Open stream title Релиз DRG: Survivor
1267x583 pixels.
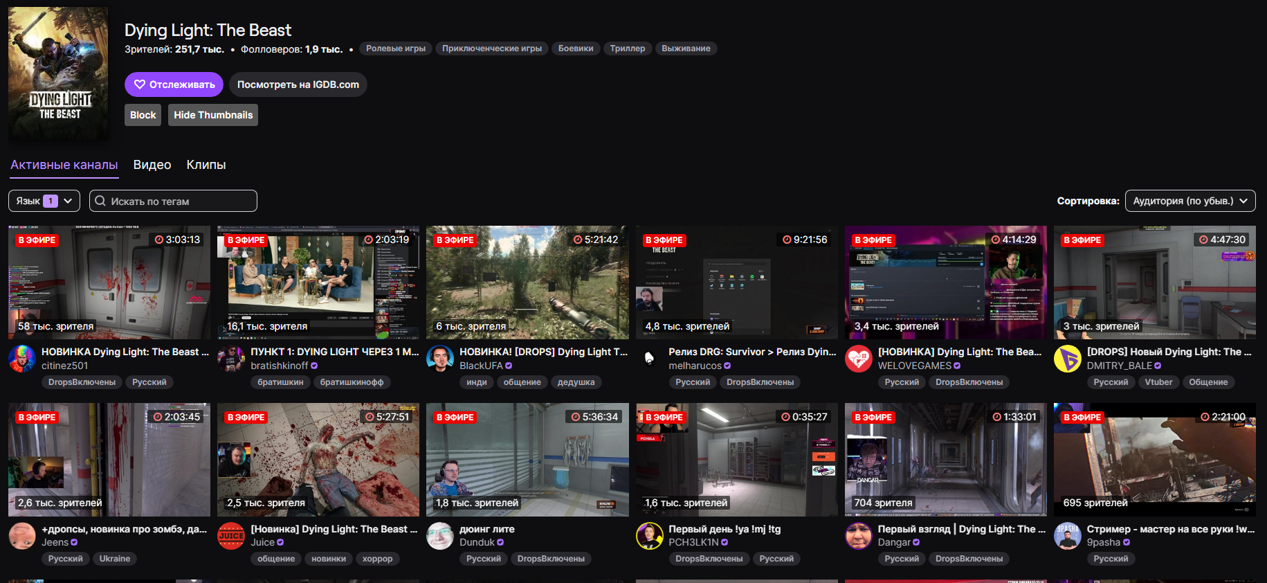coord(752,352)
